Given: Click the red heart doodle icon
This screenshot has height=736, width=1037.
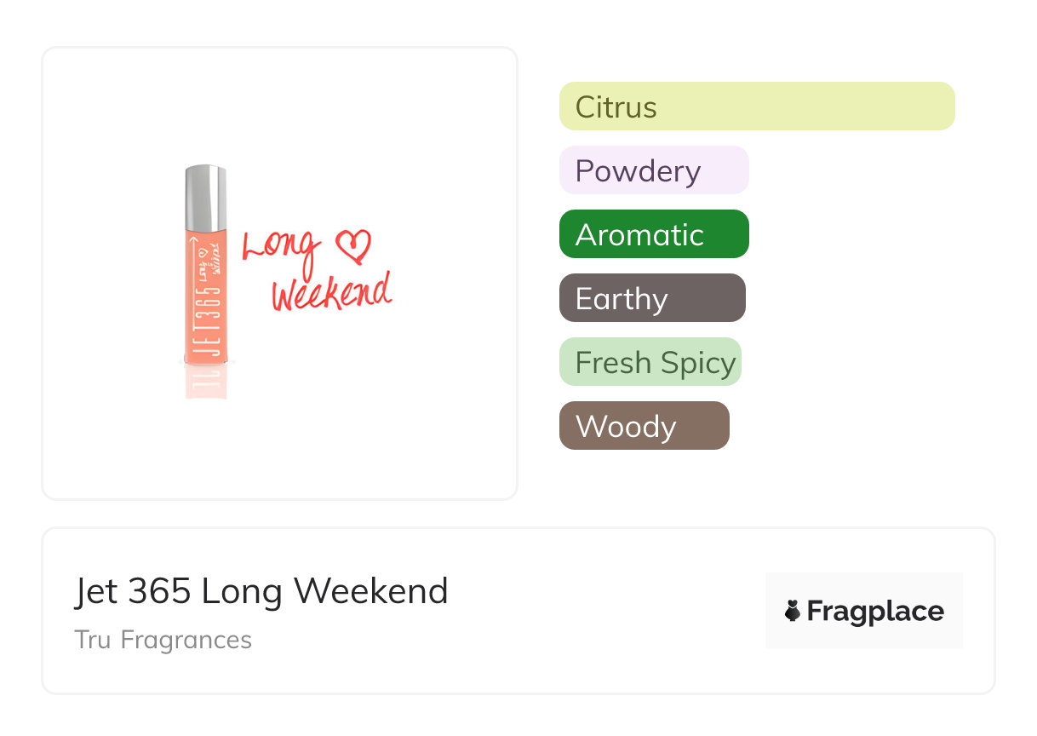Looking at the screenshot, I should click(354, 247).
